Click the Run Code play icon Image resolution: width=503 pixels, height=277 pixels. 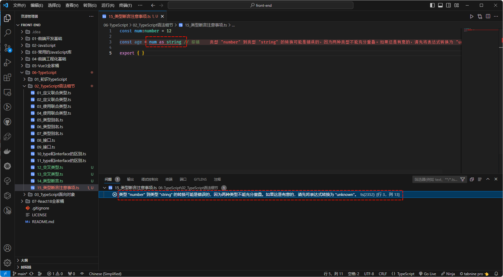pos(472,16)
